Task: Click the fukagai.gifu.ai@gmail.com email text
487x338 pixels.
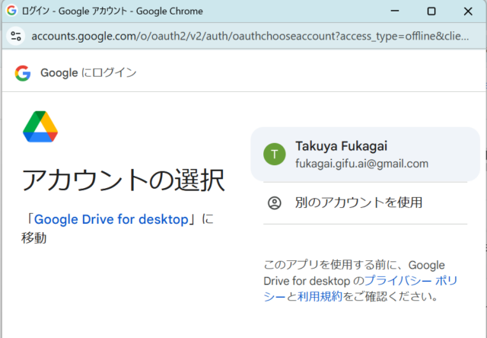Action: click(361, 164)
